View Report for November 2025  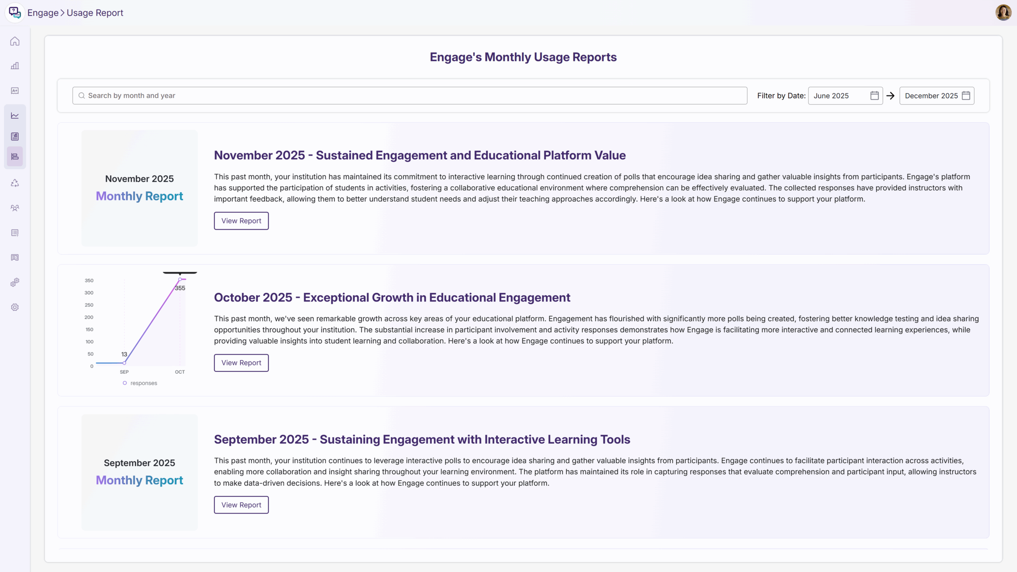[241, 221]
